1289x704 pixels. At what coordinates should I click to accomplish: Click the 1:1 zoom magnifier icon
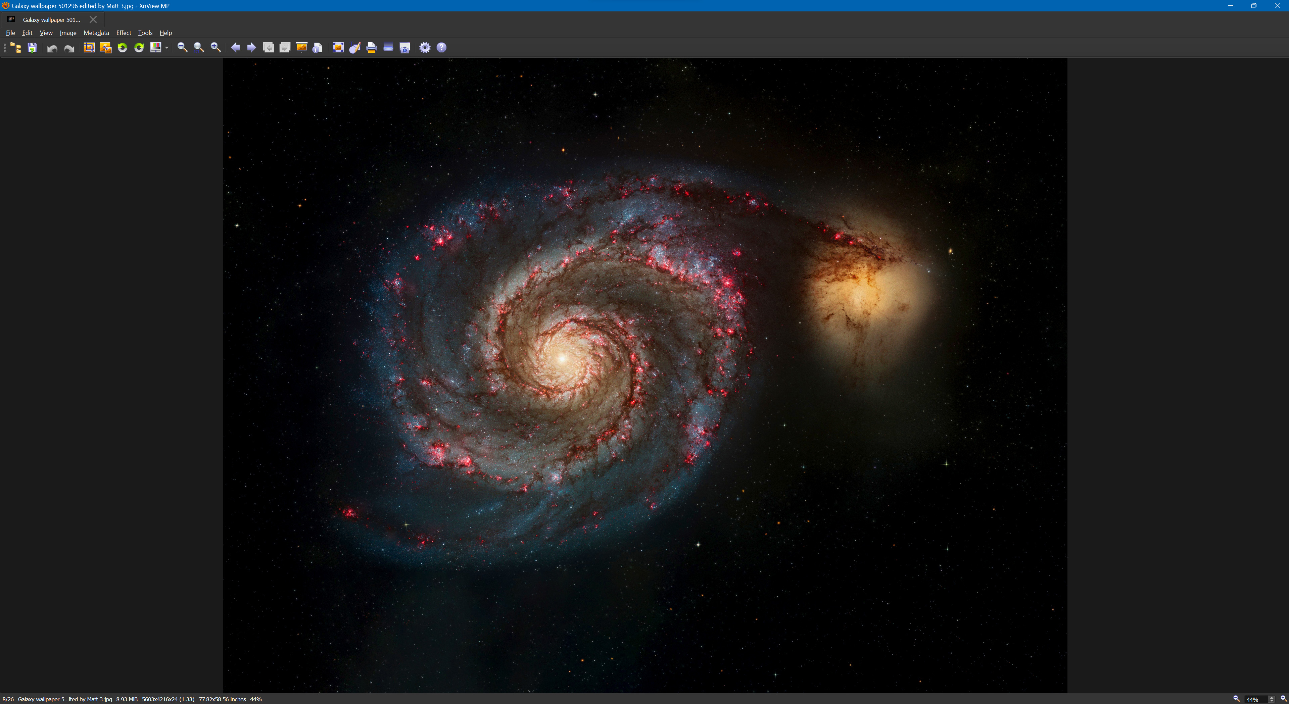pos(199,48)
